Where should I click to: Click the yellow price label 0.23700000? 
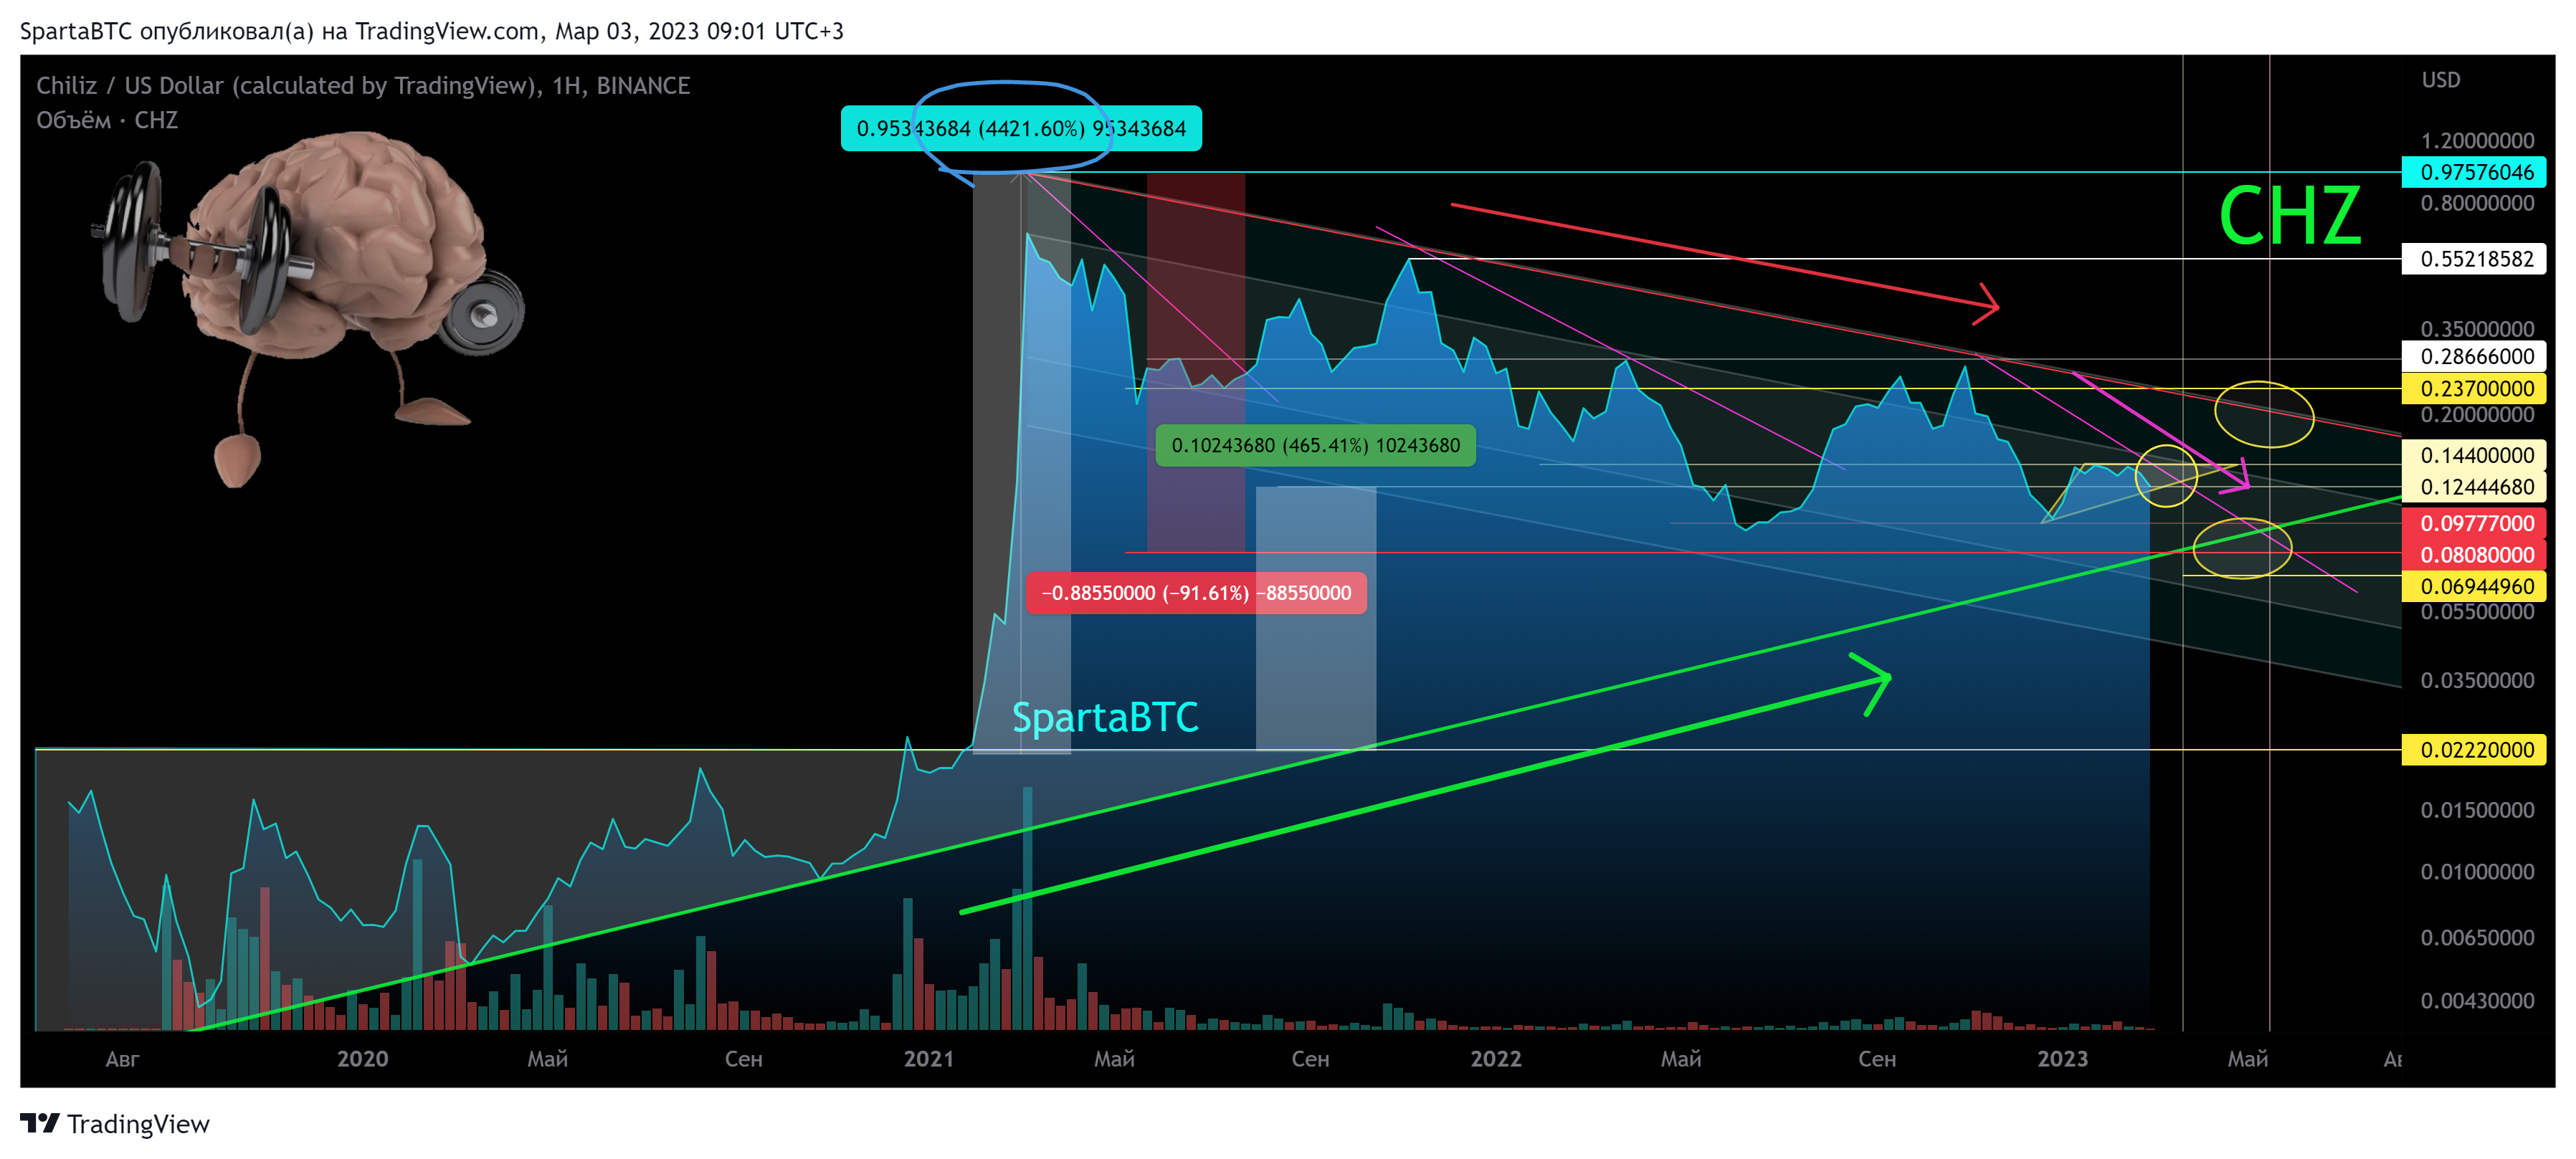(2474, 388)
